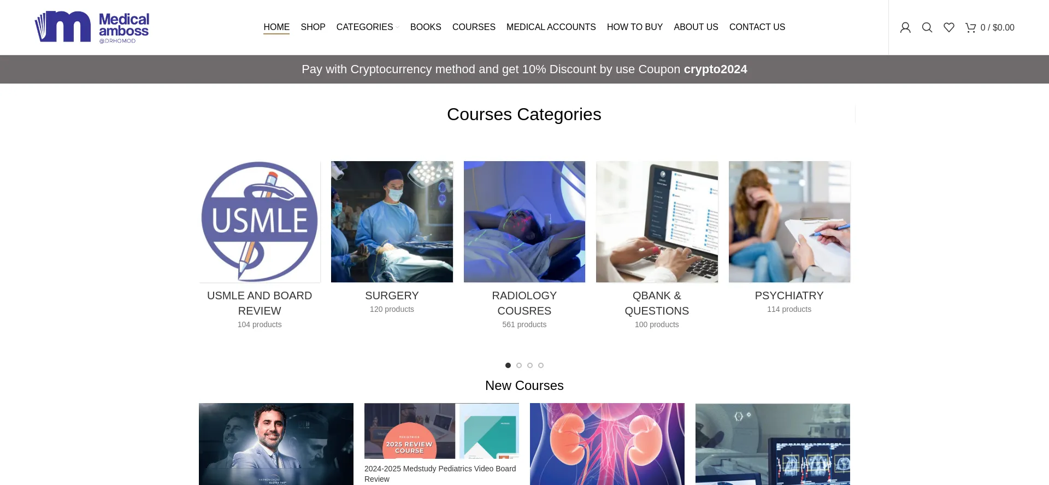Select the fourth carousel pagination dot
Screen dimensions: 1049x485
click(541, 365)
